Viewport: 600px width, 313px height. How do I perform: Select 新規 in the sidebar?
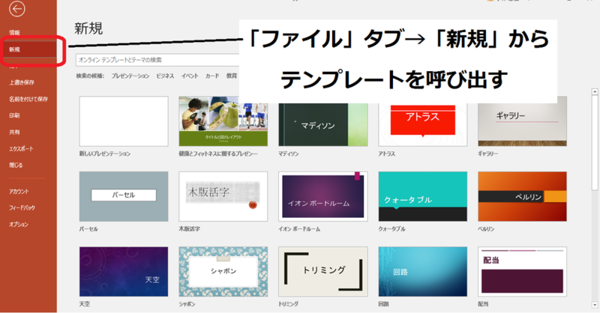28,49
